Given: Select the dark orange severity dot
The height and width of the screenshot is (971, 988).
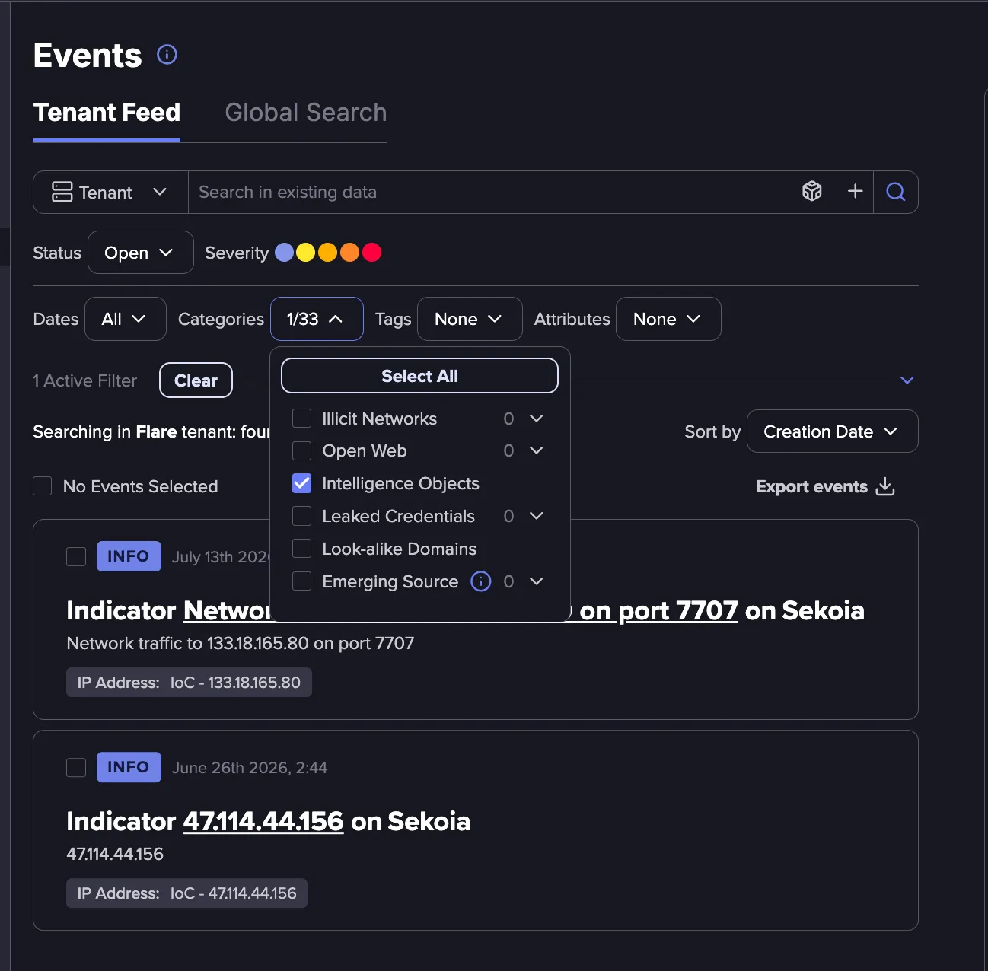Looking at the screenshot, I should click(x=349, y=253).
